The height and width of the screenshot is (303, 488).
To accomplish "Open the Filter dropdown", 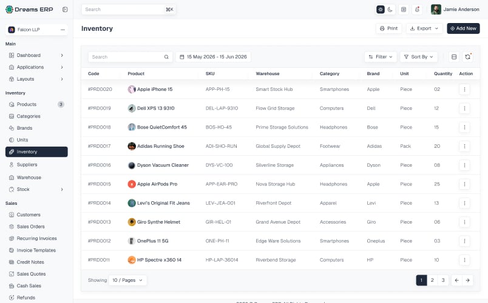I will pyautogui.click(x=381, y=57).
